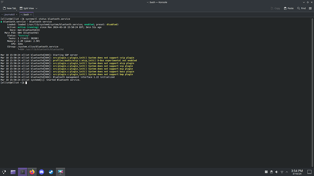Open a New Tab in Konsole

click(x=10, y=8)
